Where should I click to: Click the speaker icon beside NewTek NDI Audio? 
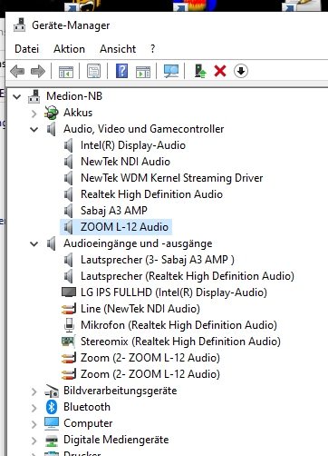point(69,162)
